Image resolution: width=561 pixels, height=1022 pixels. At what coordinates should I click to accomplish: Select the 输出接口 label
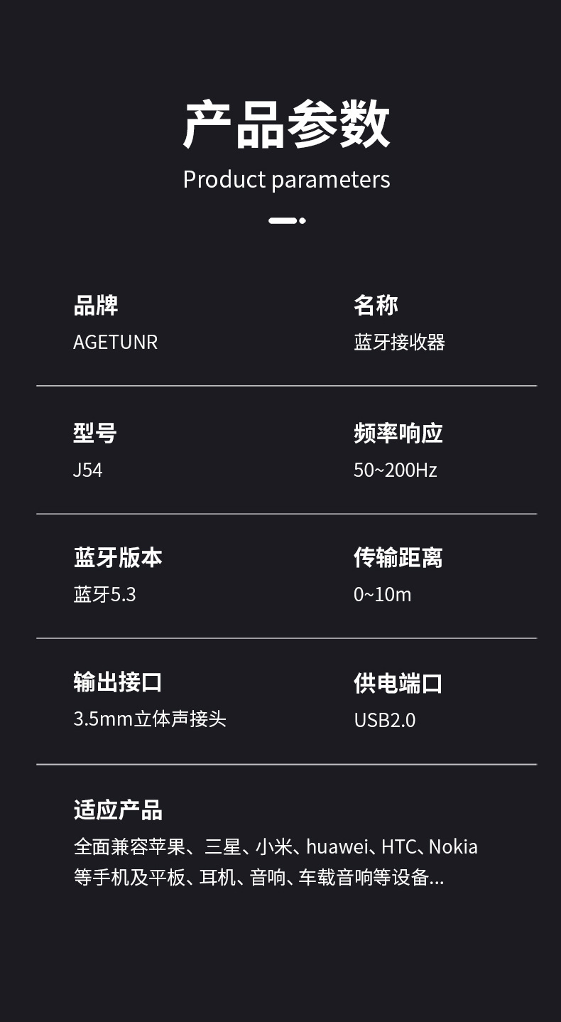coord(118,682)
